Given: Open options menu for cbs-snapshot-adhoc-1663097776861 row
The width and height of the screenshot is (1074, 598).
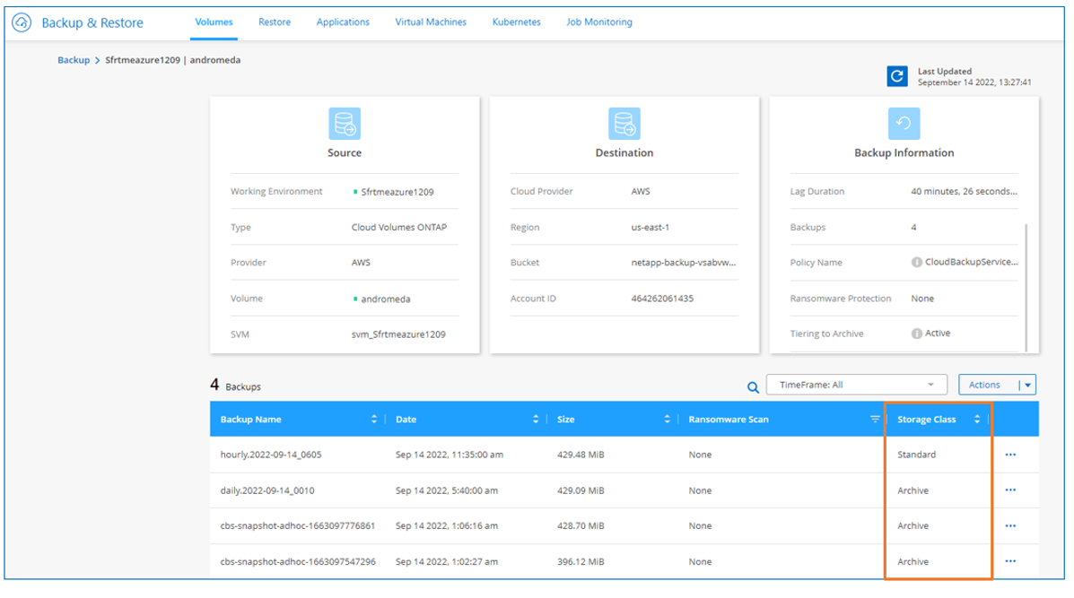Looking at the screenshot, I should pyautogui.click(x=1010, y=526).
